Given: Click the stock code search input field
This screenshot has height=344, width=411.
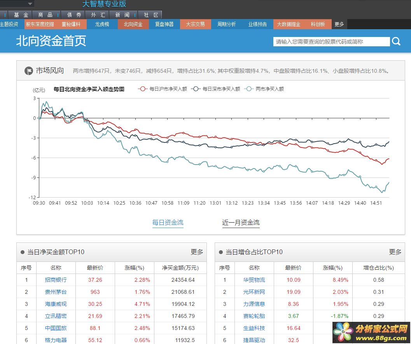Looking at the screenshot, I should click(x=331, y=42).
